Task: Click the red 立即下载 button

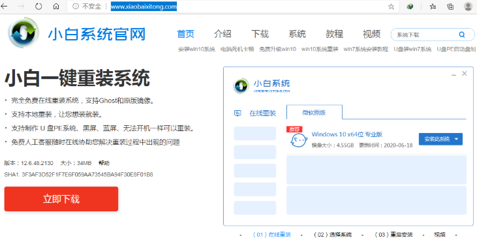Action: click(61, 199)
